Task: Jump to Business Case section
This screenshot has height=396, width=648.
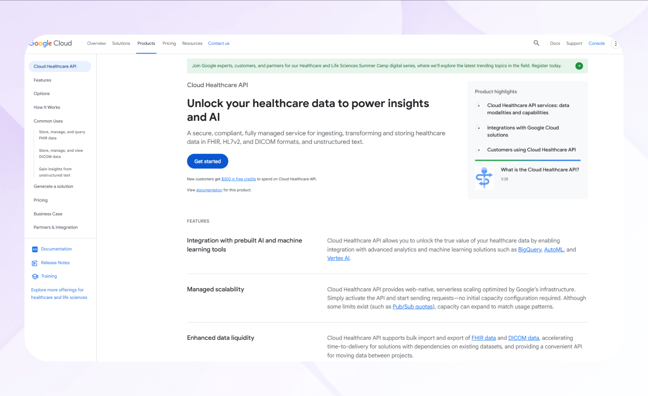Action: pyautogui.click(x=48, y=214)
